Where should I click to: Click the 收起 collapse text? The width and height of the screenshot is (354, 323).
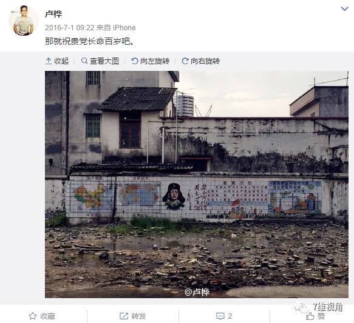click(x=61, y=61)
